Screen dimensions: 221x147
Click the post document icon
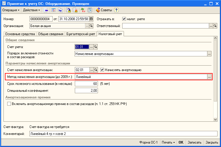click(x=68, y=10)
